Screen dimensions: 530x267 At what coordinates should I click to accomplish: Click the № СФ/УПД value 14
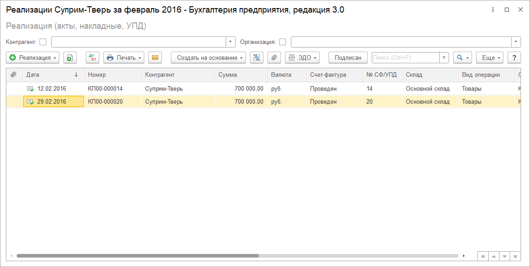point(370,89)
